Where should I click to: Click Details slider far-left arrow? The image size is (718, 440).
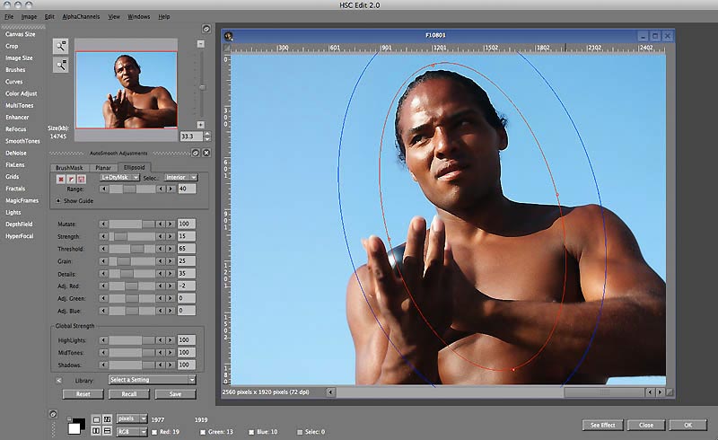pos(103,273)
